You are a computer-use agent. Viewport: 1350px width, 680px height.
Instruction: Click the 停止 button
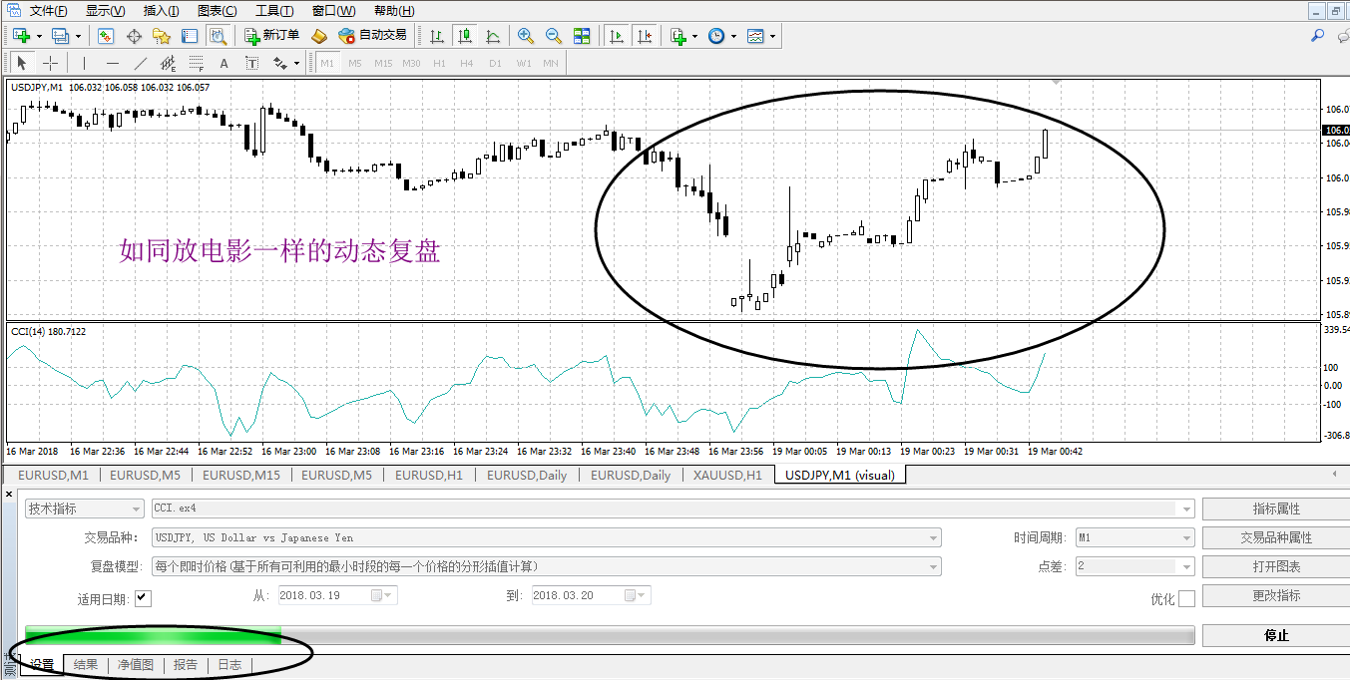click(1276, 635)
